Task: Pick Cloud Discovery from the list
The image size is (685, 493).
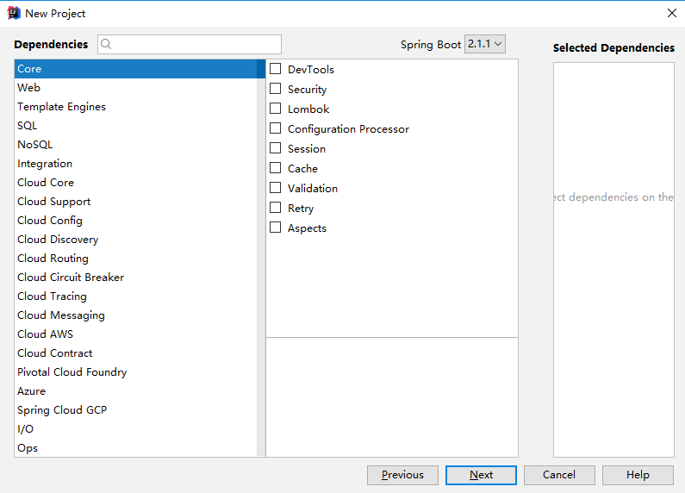Action: 136,239
